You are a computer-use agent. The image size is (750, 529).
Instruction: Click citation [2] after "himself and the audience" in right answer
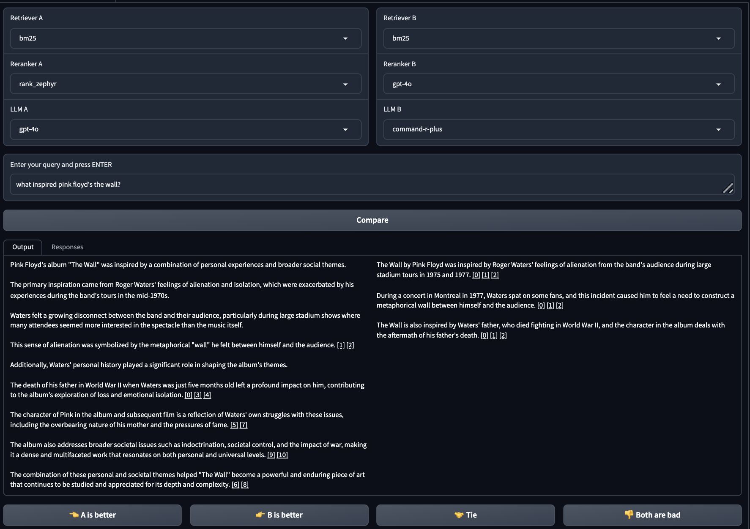(x=560, y=305)
